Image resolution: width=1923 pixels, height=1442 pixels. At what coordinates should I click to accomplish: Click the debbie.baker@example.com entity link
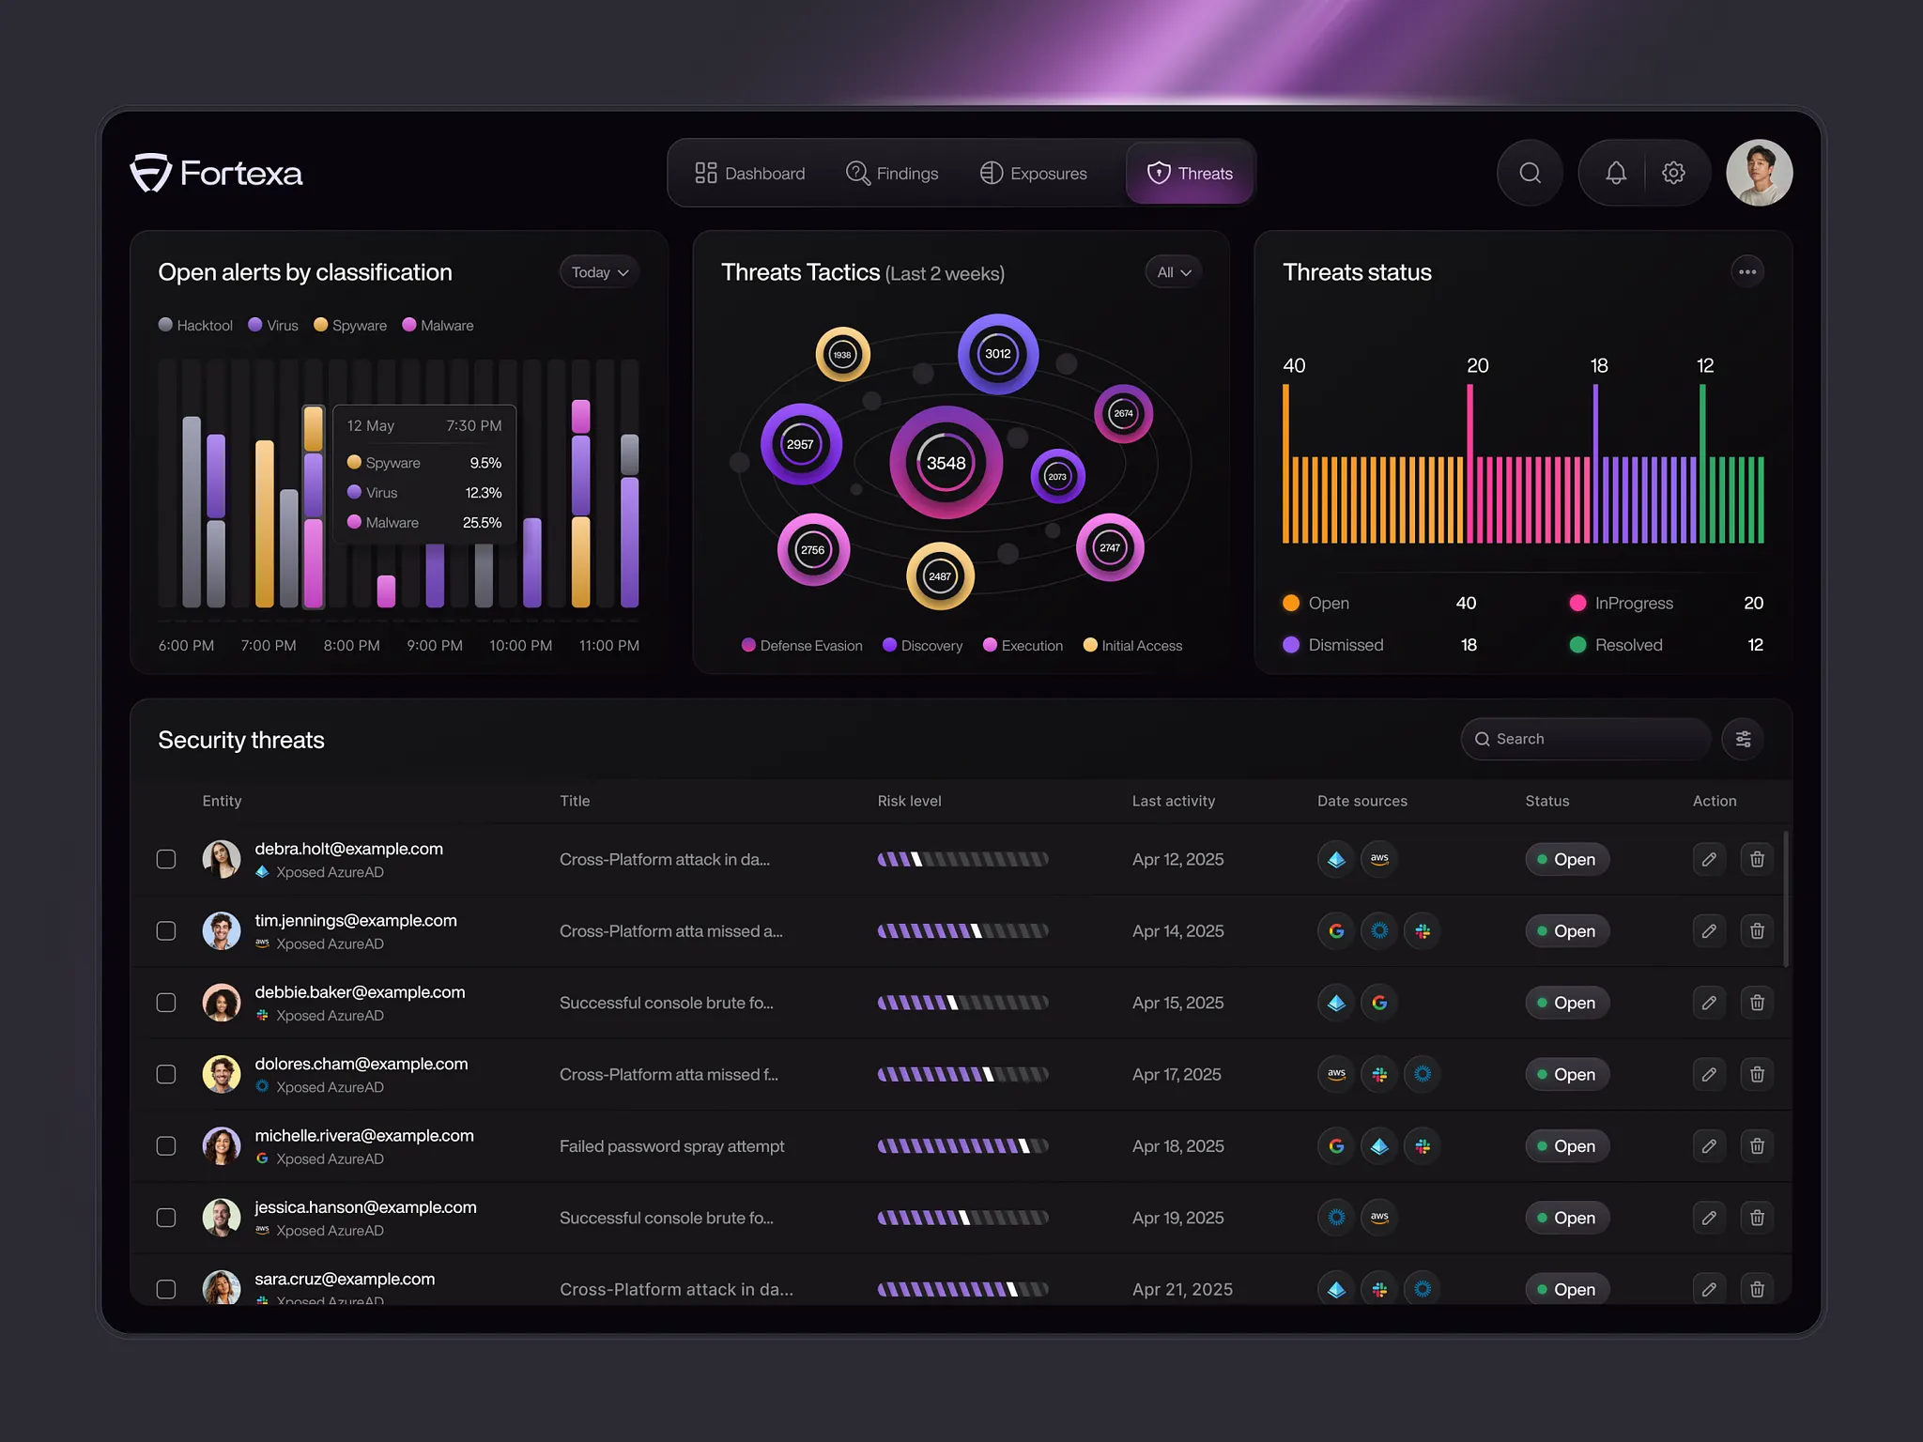click(x=360, y=992)
